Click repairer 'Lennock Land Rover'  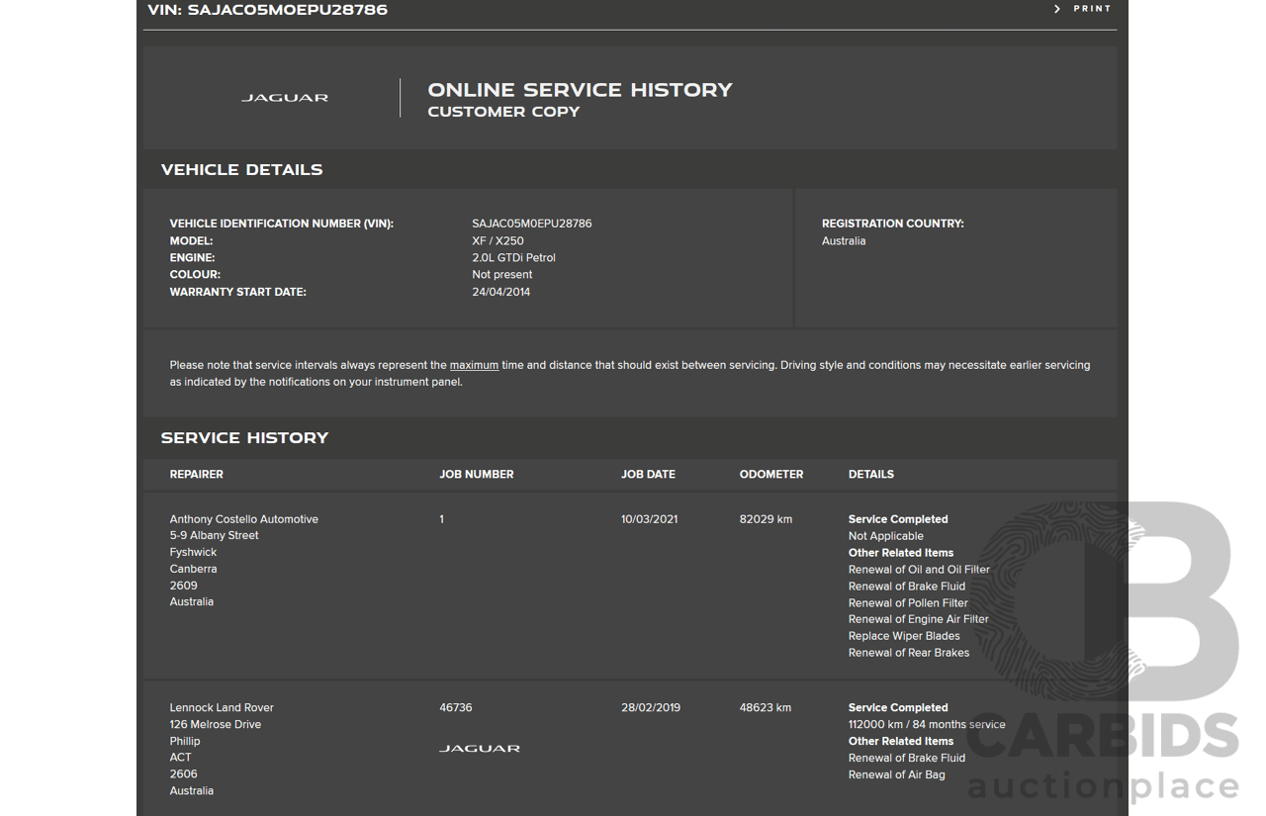pyautogui.click(x=222, y=708)
